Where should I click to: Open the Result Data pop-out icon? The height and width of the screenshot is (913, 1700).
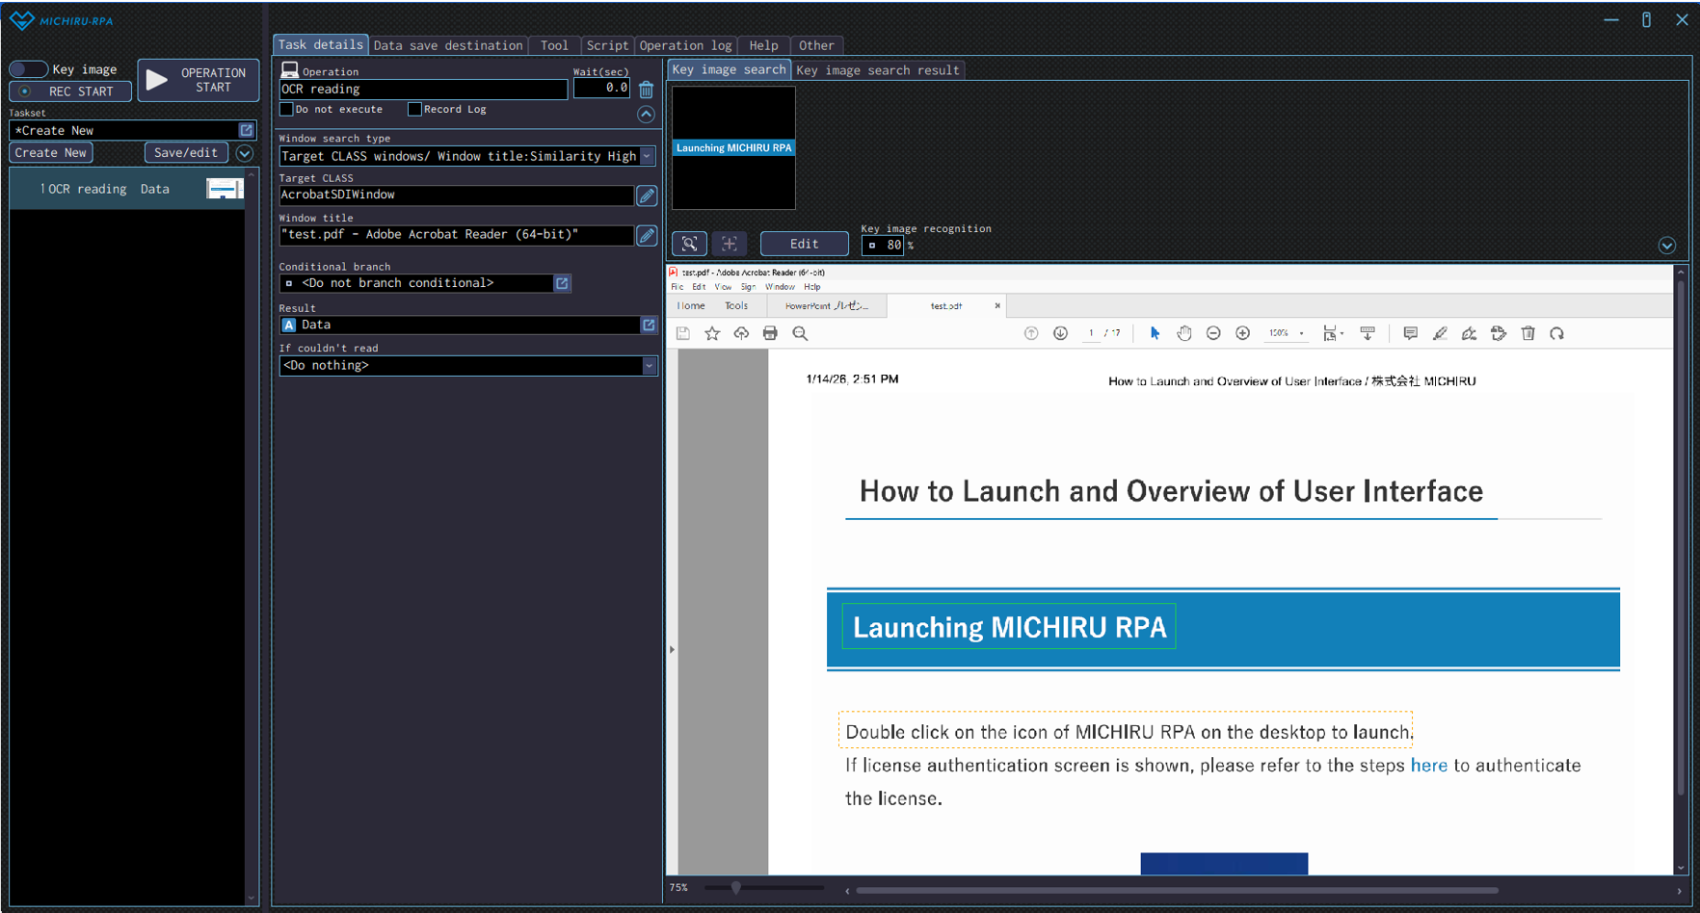(x=649, y=326)
